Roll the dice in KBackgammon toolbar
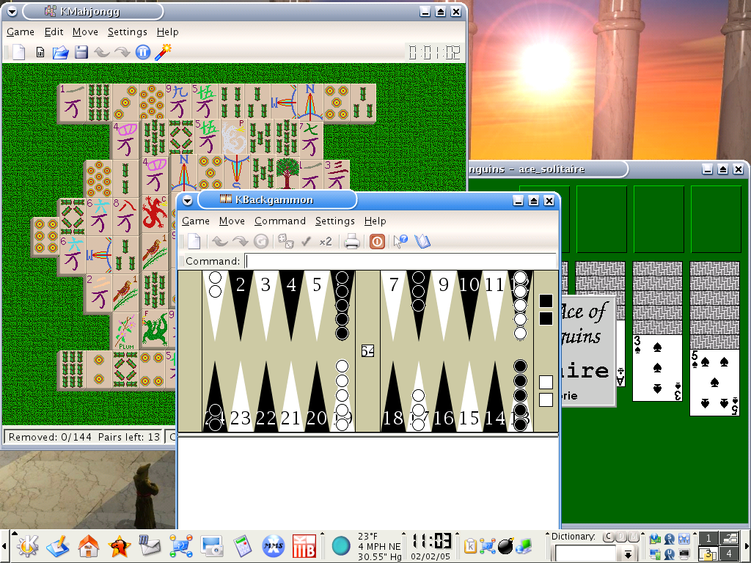The image size is (751, 563). click(285, 241)
